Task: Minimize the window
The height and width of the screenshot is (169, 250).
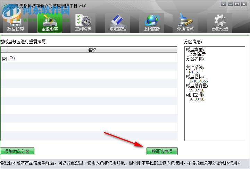Action: [230, 4]
